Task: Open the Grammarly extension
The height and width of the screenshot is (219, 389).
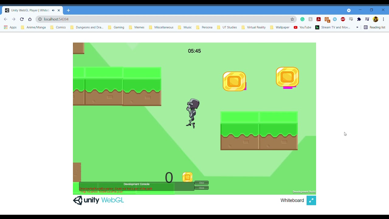Action: 302,19
